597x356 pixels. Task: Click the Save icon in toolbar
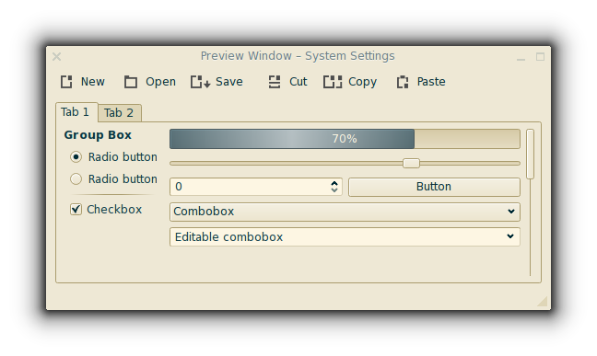[x=200, y=82]
